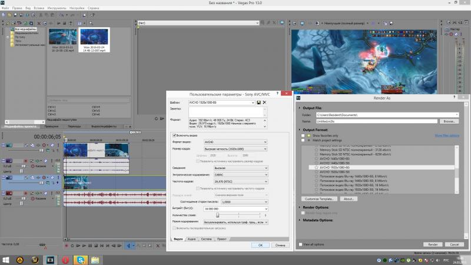Adjust the playback rate slider near Частота
Viewport: 471px width, 265px height.
pos(42,245)
